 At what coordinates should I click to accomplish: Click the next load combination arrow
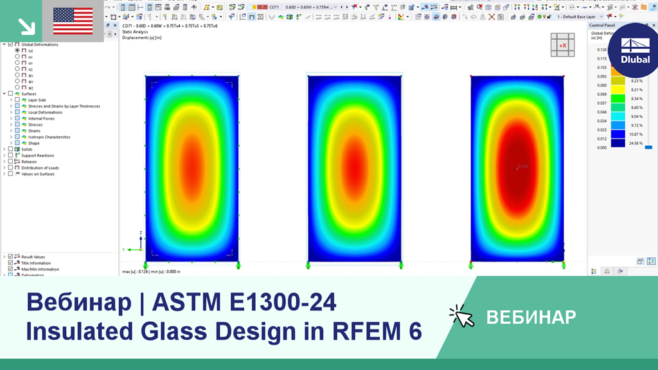[x=346, y=7]
